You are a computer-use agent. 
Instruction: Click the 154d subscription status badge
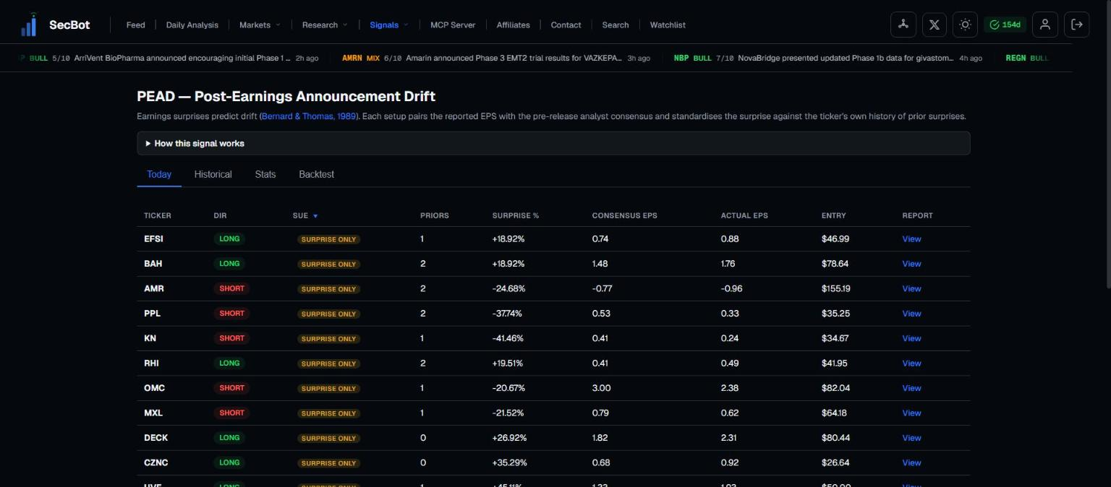click(x=1005, y=25)
